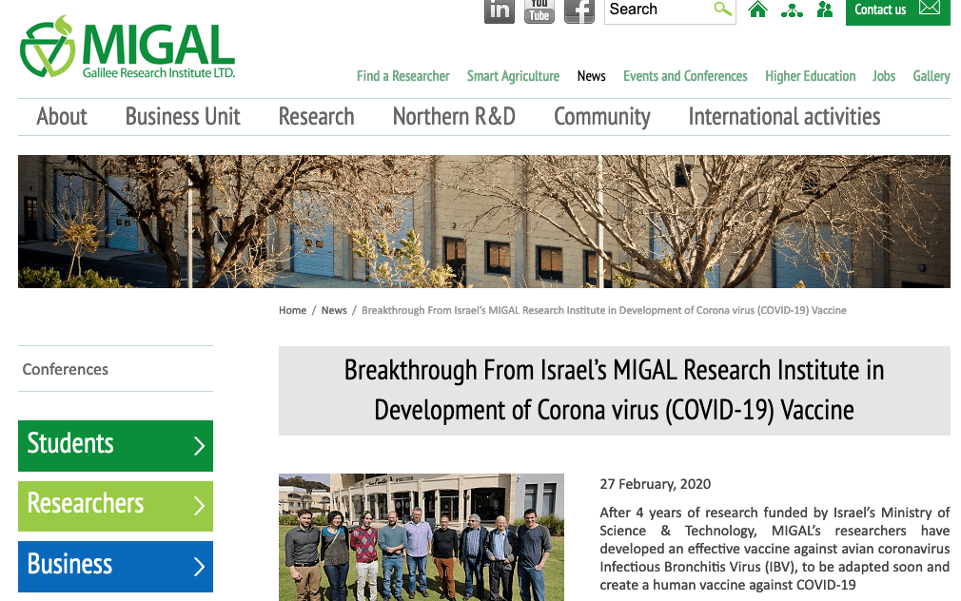Click the magnifier search icon
Viewport: 961px width, 601px height.
click(722, 10)
